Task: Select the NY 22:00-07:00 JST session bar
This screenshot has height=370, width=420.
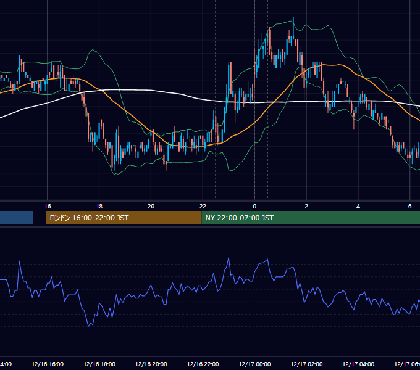Action: tap(311, 218)
